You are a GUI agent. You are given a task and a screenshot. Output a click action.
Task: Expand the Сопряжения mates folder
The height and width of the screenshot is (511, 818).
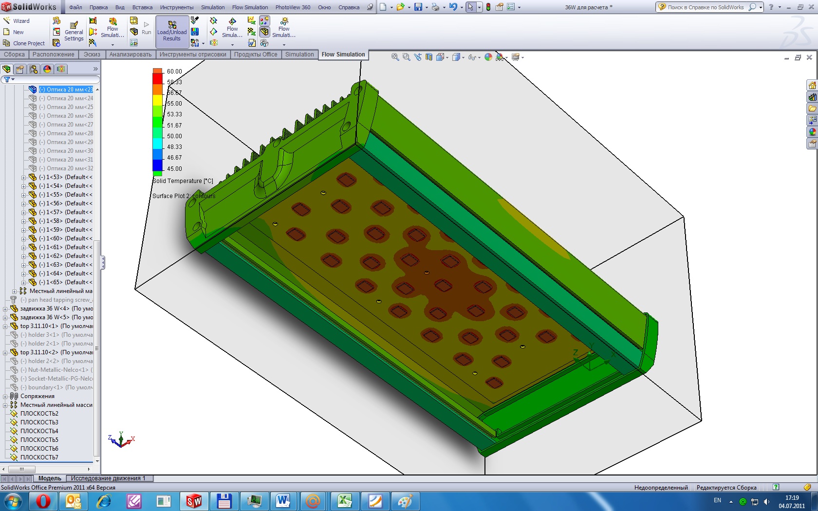(5, 397)
